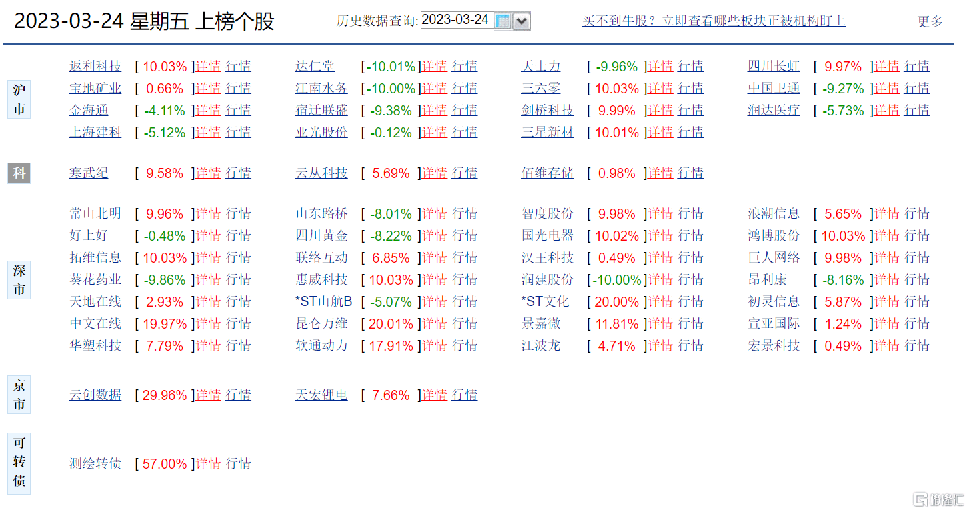Viewport: 969px width, 512px height.
Task: Open 行情 for 中国卫通
Action: pyautogui.click(x=916, y=89)
